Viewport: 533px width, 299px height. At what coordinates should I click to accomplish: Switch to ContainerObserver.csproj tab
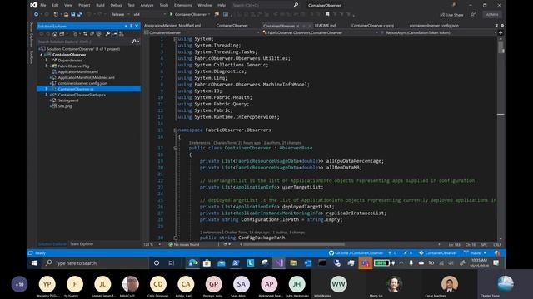pyautogui.click(x=372, y=26)
